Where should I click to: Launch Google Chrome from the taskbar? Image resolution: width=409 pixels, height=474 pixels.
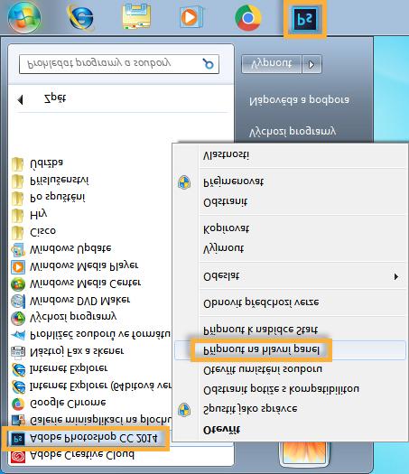(248, 17)
